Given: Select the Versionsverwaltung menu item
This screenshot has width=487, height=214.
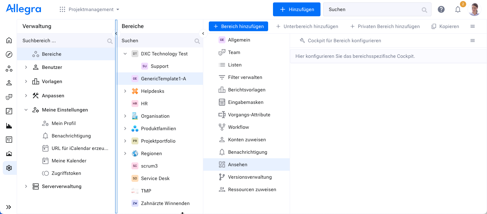Looking at the screenshot, I should [250, 177].
